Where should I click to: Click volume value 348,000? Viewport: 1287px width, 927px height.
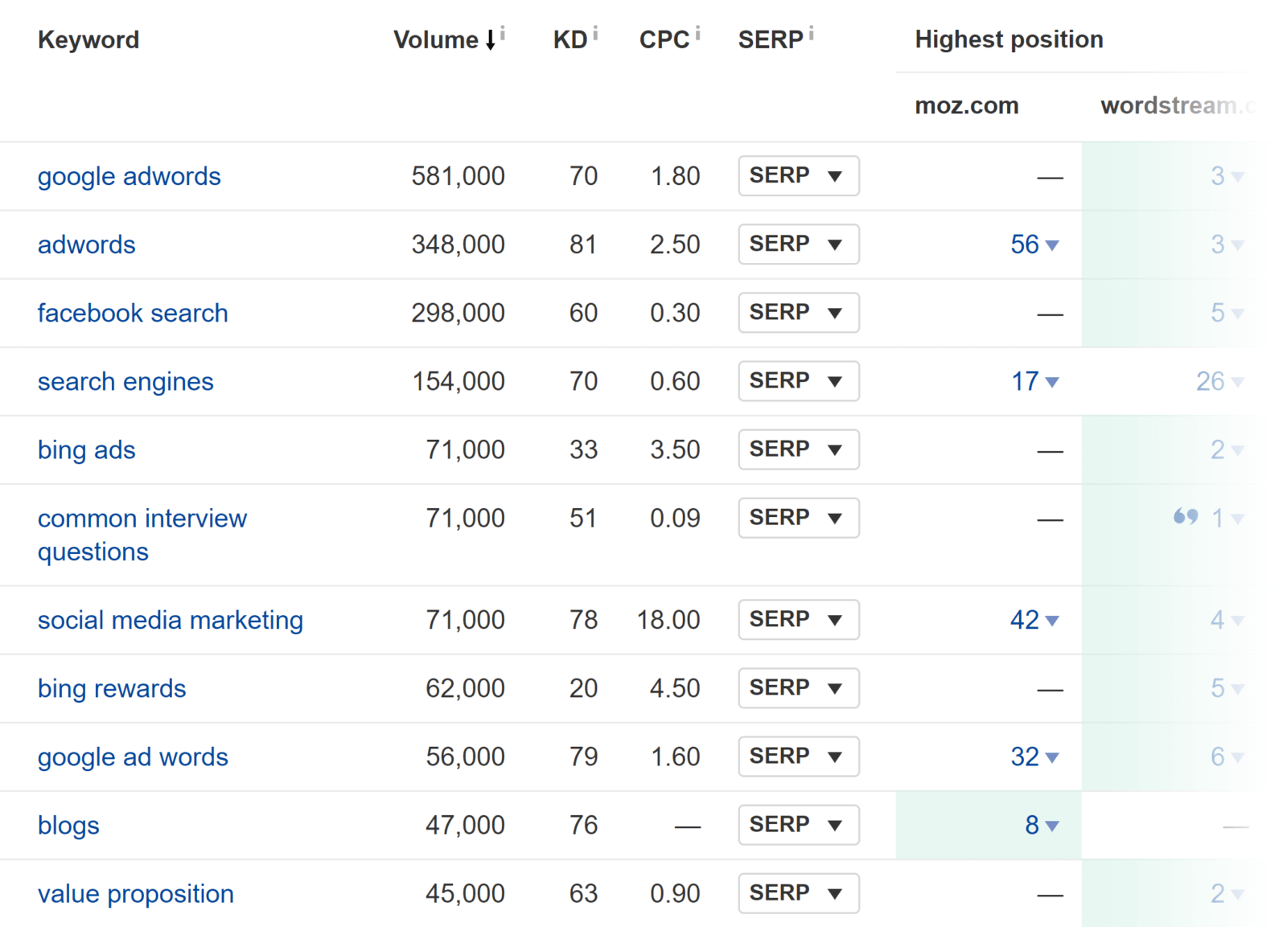[458, 244]
